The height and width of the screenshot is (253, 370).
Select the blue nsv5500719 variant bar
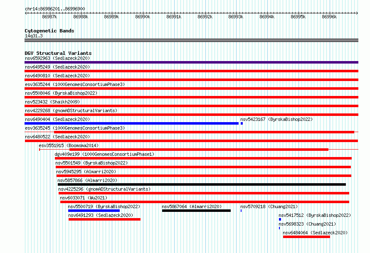[x=94, y=211]
